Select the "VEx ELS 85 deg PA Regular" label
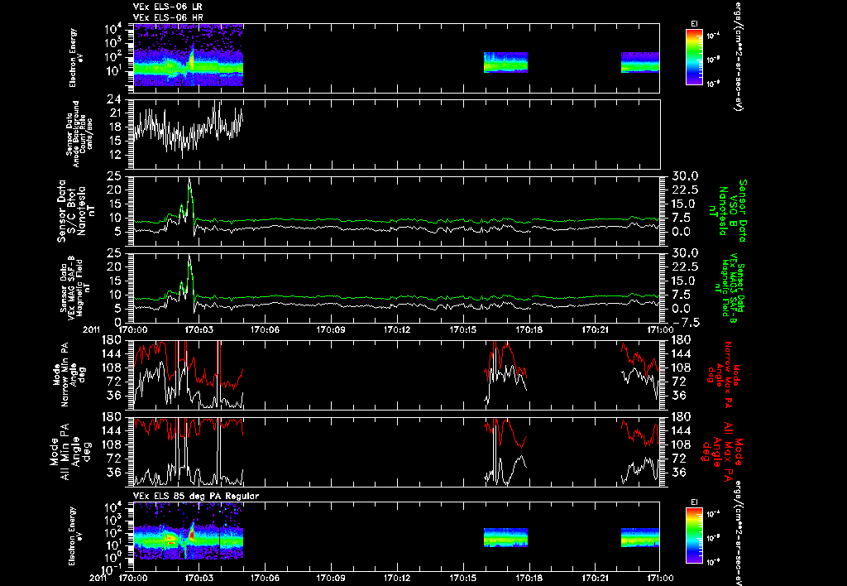 pos(196,496)
